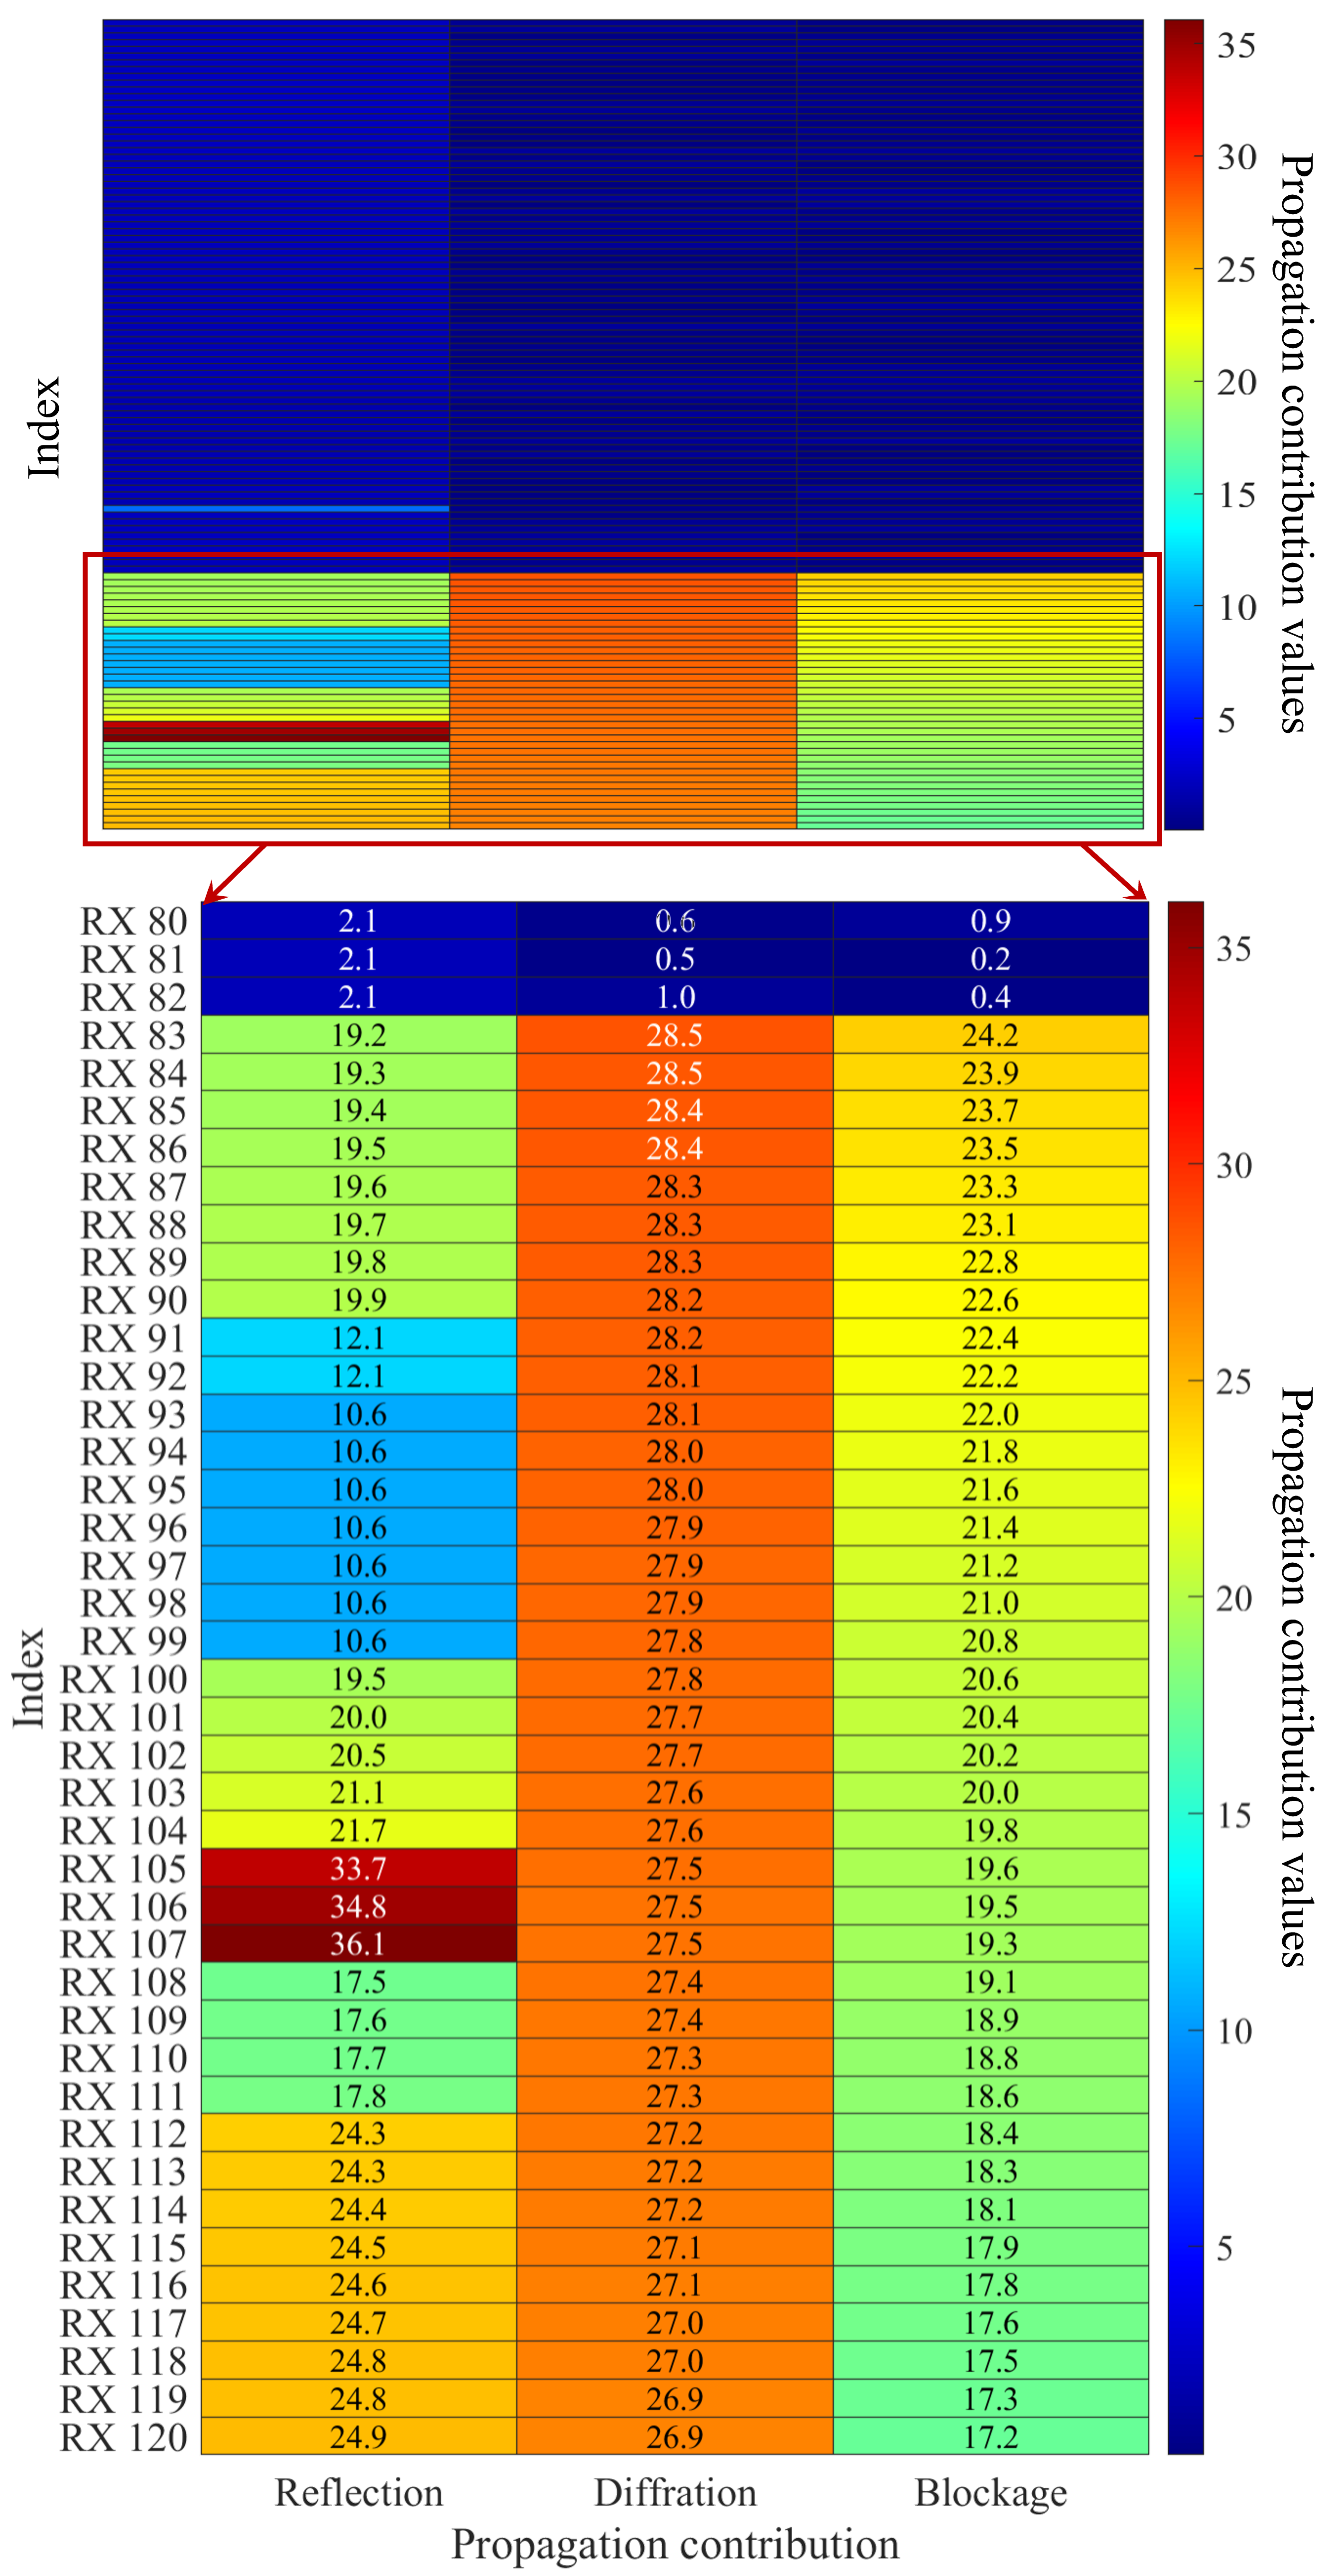Click the Propagation contribution axis title
The height and width of the screenshot is (2576, 1341).
click(x=675, y=2544)
